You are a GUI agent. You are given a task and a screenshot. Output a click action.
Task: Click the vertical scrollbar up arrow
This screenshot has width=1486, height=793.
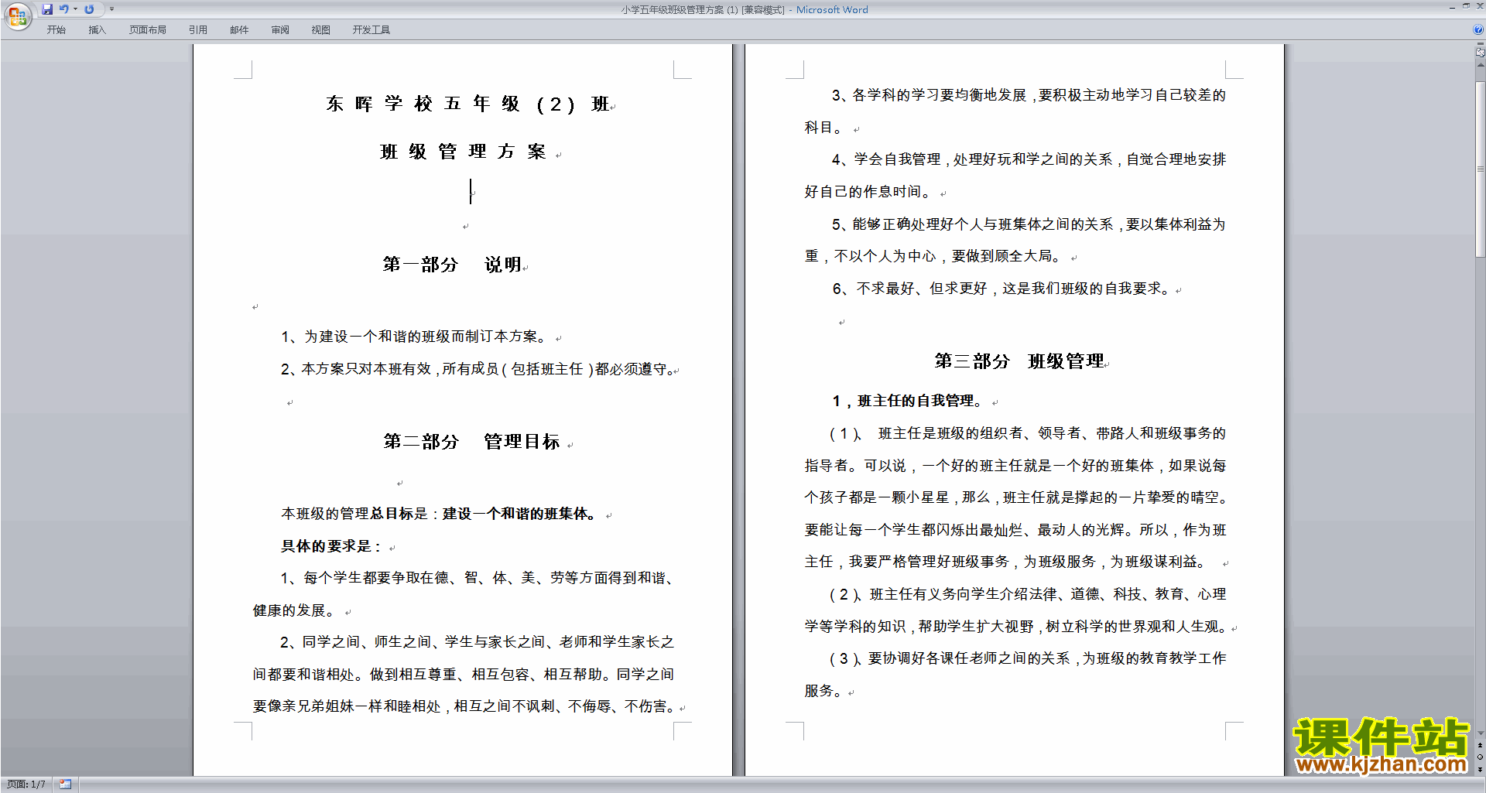coord(1480,65)
